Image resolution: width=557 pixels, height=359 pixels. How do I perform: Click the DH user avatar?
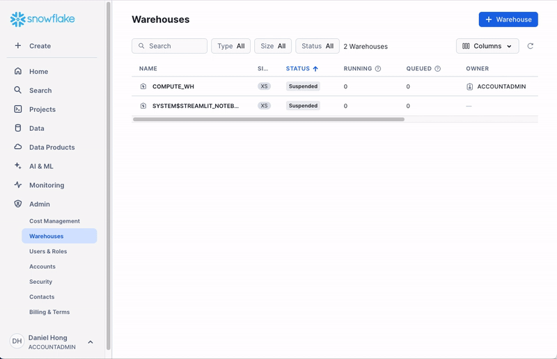17,341
